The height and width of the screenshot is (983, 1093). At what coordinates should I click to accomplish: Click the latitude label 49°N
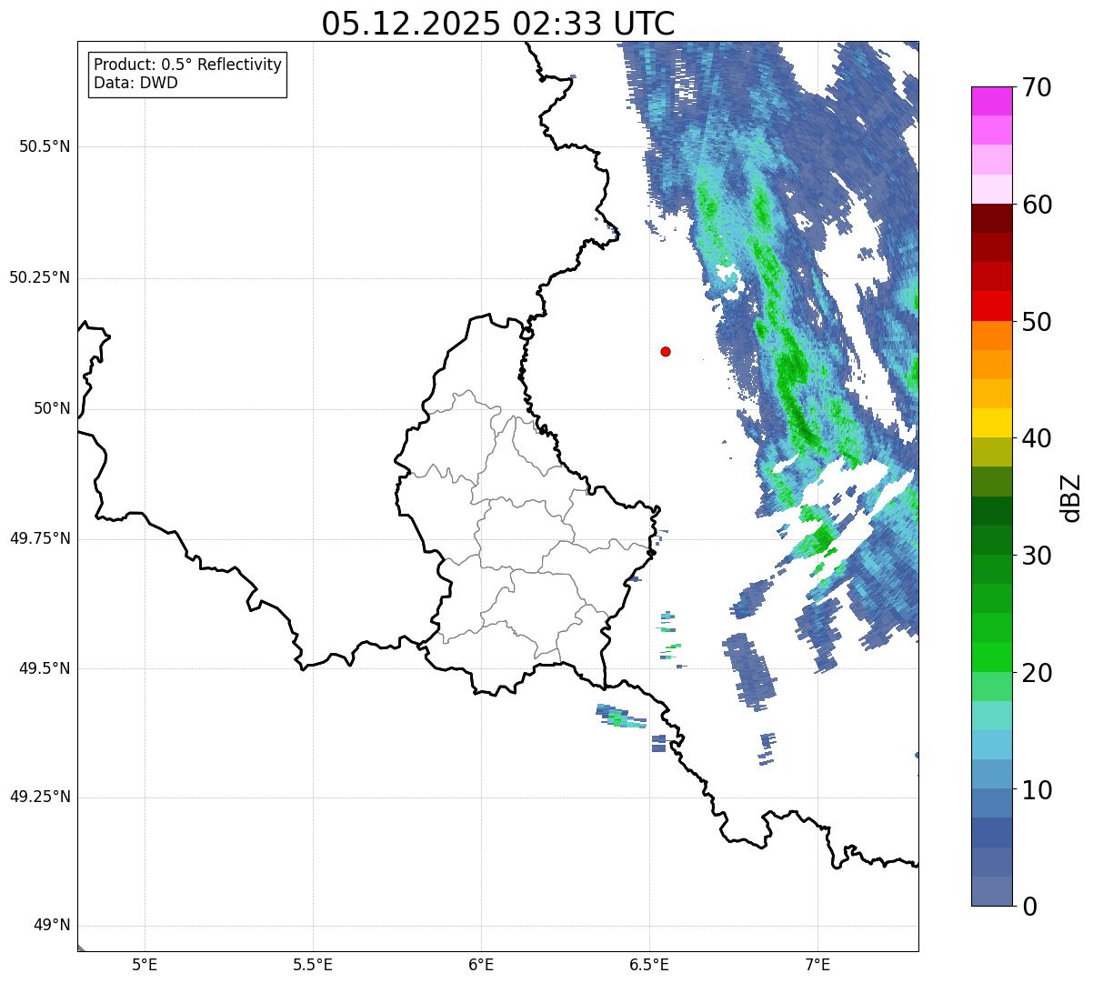52,926
